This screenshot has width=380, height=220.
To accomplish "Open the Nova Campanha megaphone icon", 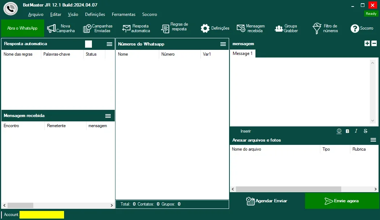I will [51, 28].
